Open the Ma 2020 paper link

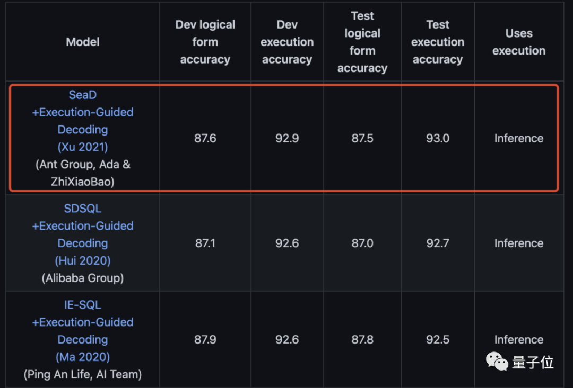83,357
